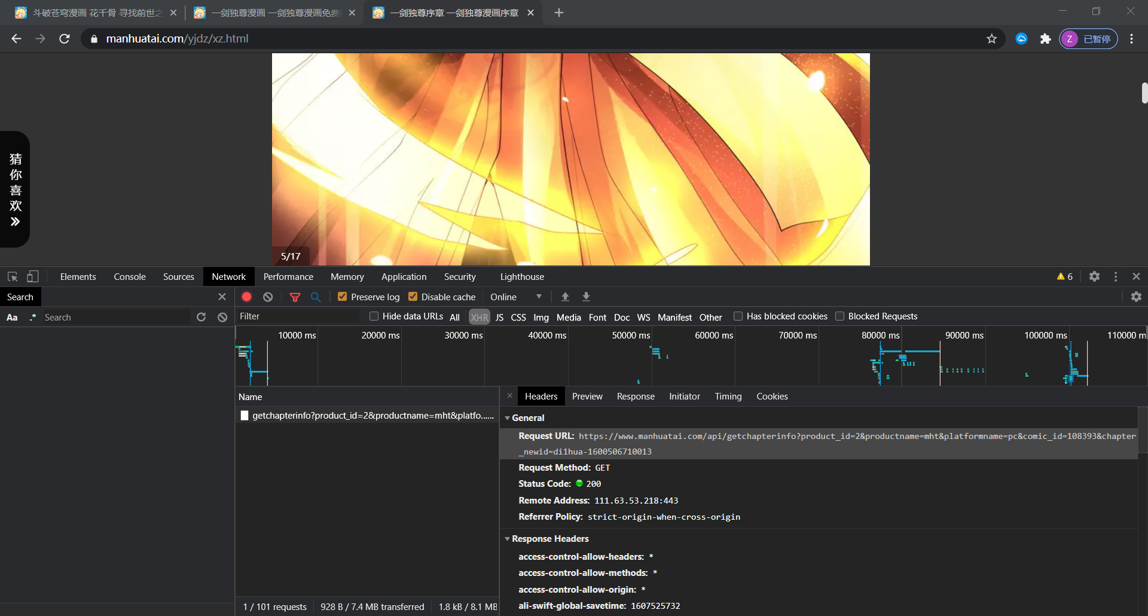Screen dimensions: 1148x616
Task: Click the page vertical scrollbar thumb
Action: click(x=1144, y=93)
